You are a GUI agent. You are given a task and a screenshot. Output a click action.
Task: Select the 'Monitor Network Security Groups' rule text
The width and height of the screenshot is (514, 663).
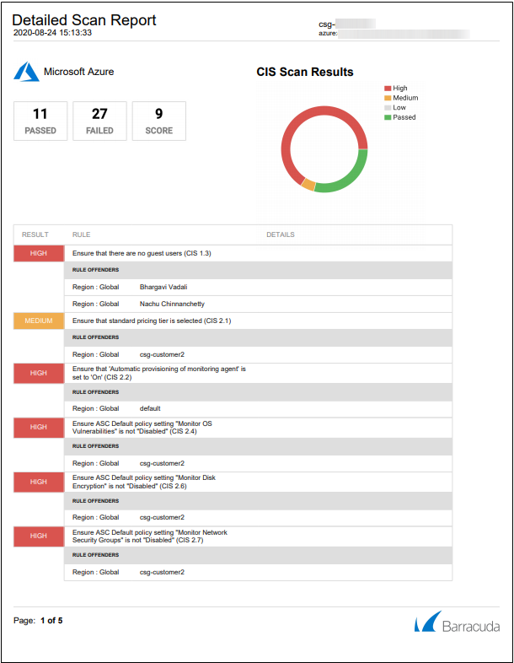coord(149,536)
